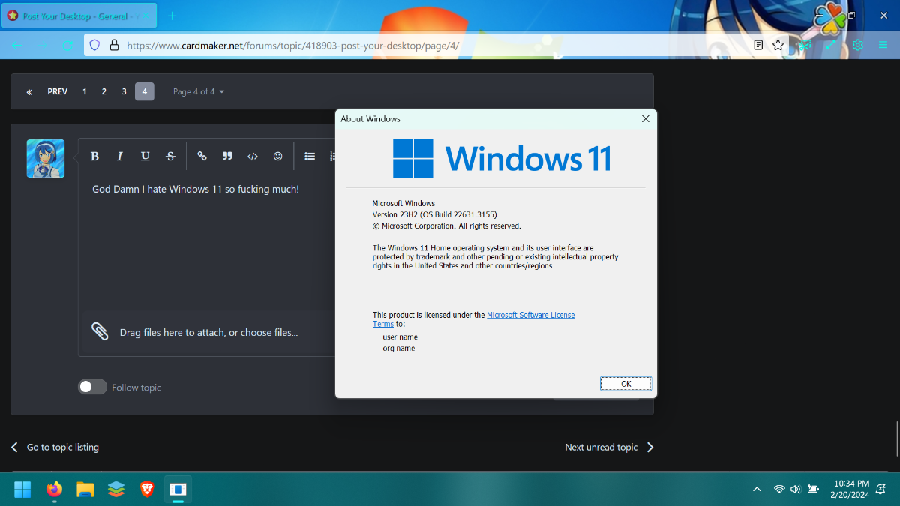Take a screenshot with the scissors icon
Screen dimensions: 900x506
(805, 45)
